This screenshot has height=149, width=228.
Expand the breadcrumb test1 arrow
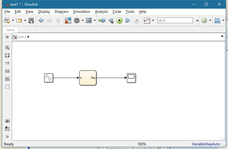click(x=28, y=37)
